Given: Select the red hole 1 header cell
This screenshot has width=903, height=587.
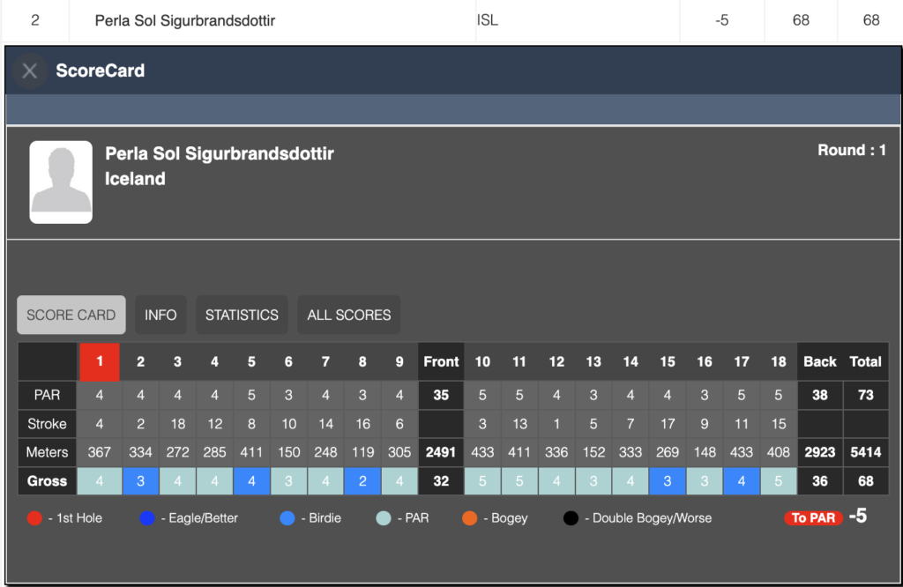Looking at the screenshot, I should 100,361.
